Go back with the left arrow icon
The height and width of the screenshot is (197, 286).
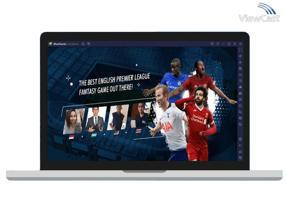click(240, 146)
